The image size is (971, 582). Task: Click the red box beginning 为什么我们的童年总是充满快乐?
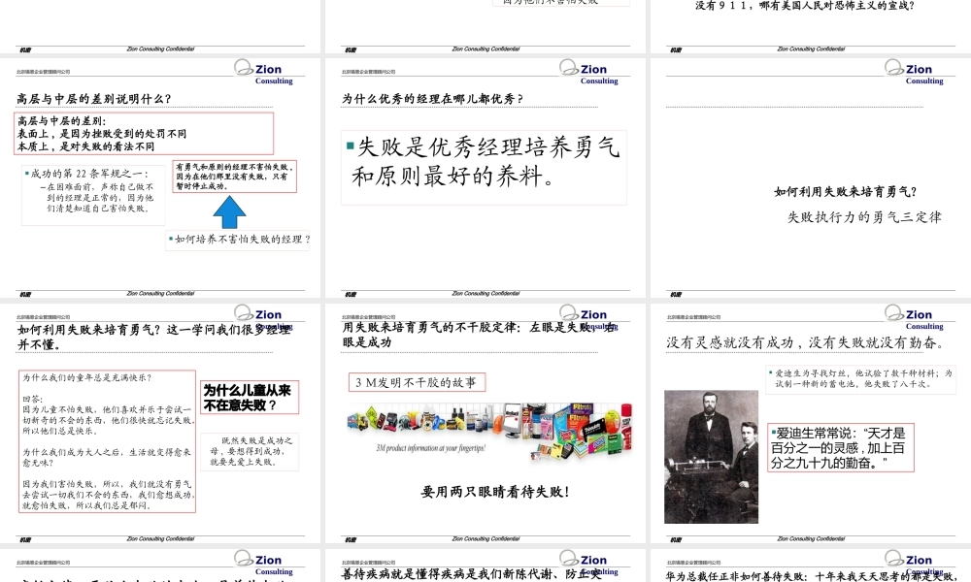(x=107, y=441)
